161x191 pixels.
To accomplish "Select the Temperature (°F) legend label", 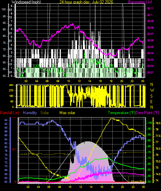I will [x=122, y=113].
